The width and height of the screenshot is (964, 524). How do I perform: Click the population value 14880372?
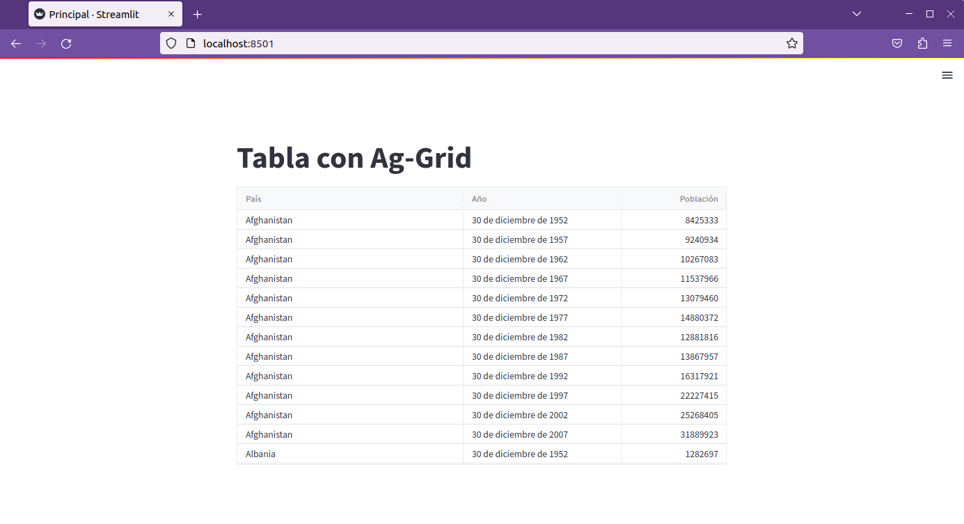(700, 317)
